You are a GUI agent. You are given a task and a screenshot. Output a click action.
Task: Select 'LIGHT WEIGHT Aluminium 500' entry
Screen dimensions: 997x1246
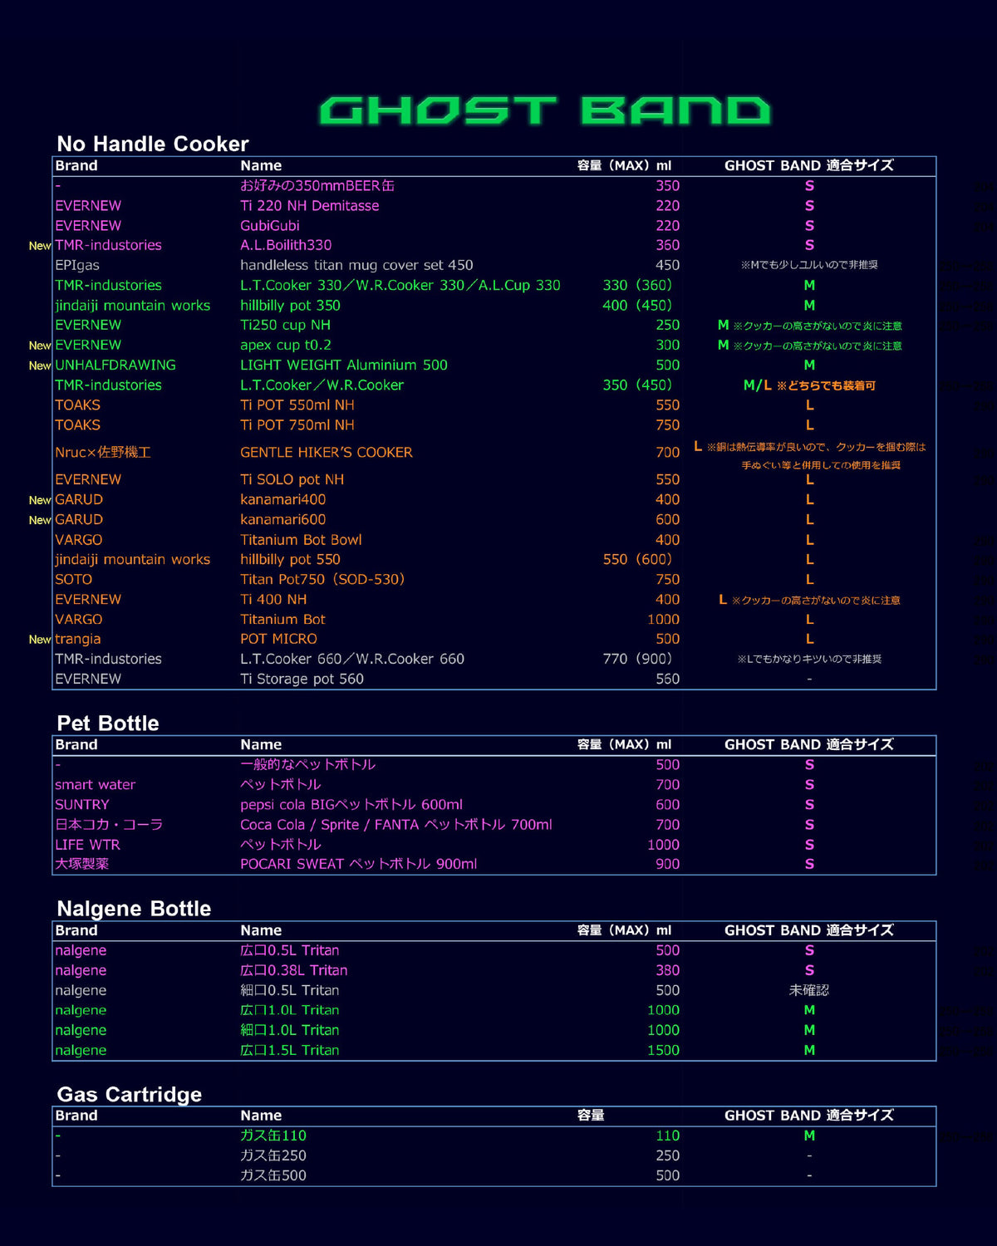pos(344,365)
